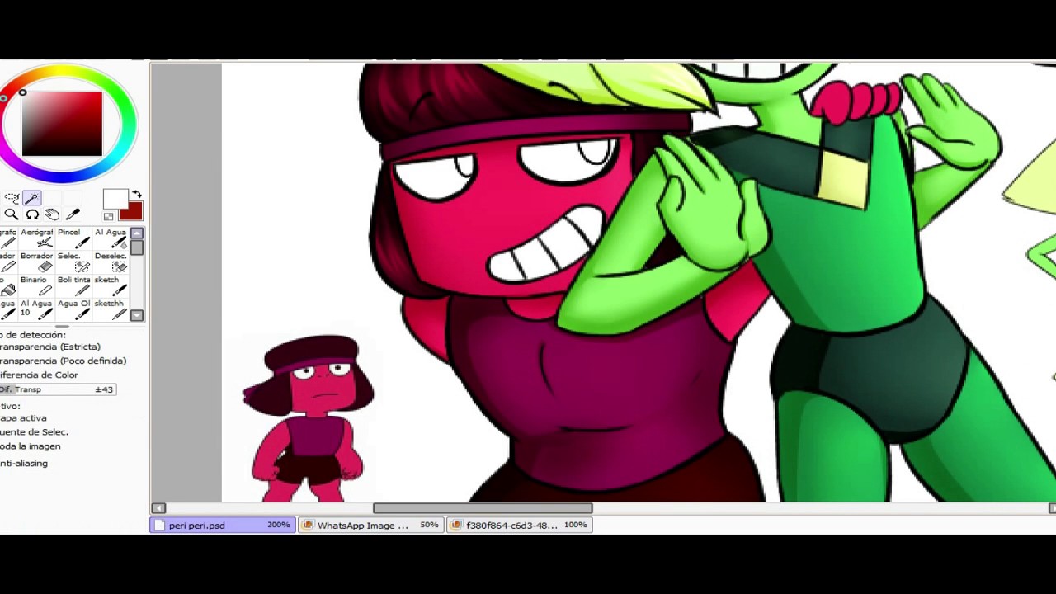Toggle the Anti-aliasing option

[x=24, y=464]
